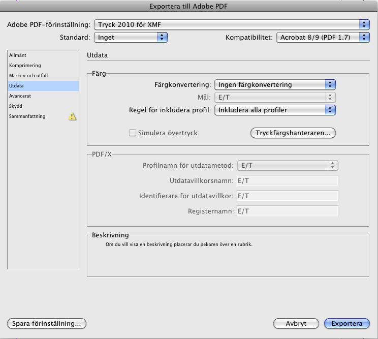
Task: Select Allmänt in the sidebar
Action: tap(43, 55)
